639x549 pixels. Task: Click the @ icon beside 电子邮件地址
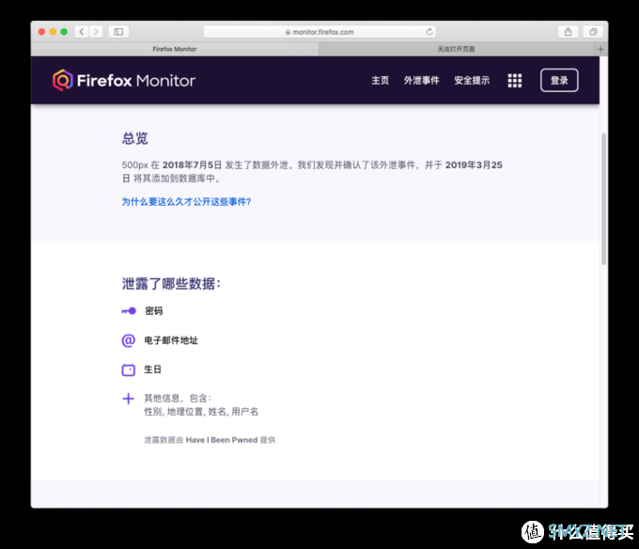(x=129, y=340)
